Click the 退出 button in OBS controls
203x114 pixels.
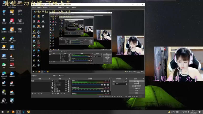coord(137,93)
